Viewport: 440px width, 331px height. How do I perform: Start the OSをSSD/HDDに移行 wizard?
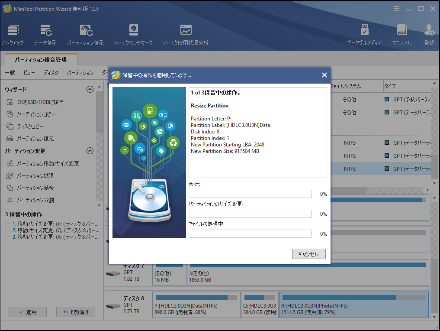(x=40, y=102)
